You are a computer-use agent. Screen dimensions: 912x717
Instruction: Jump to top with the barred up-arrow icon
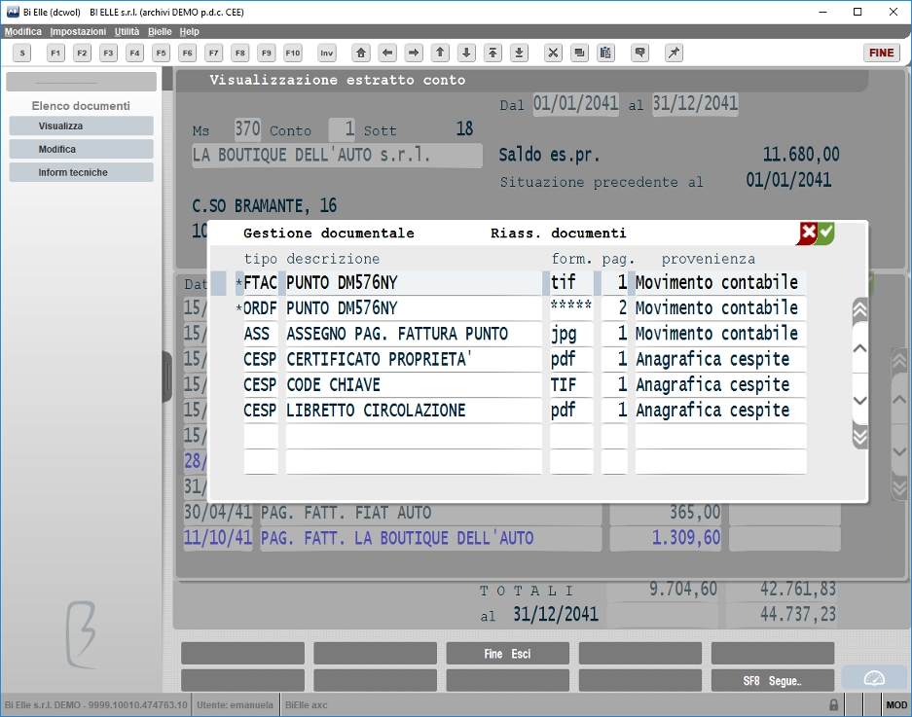(492, 53)
